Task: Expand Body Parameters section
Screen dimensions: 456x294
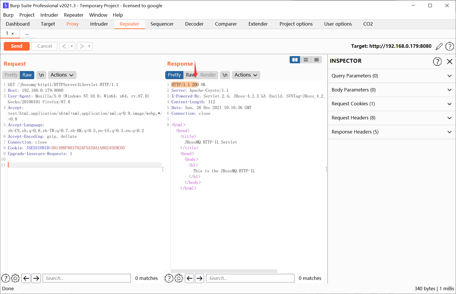Action: [392, 90]
